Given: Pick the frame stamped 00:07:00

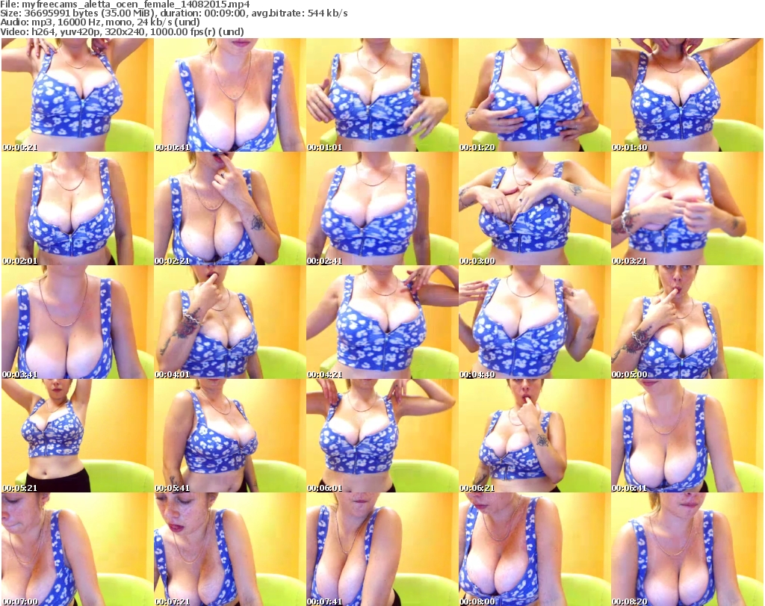Looking at the screenshot, I should point(78,549).
